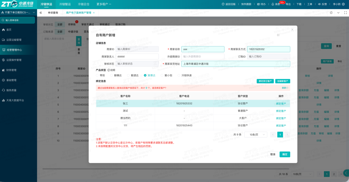This screenshot has height=182, width=349.
Task: Select the 鲸小包 product type radio
Action: 162,75
